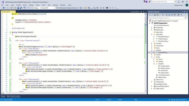The width and height of the screenshot is (189, 106).
Task: Open the File menu
Action: [x=2, y=5]
